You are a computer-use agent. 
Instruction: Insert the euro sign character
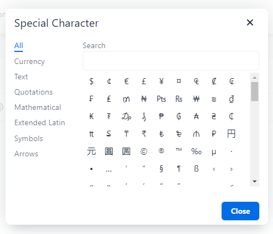click(x=126, y=81)
